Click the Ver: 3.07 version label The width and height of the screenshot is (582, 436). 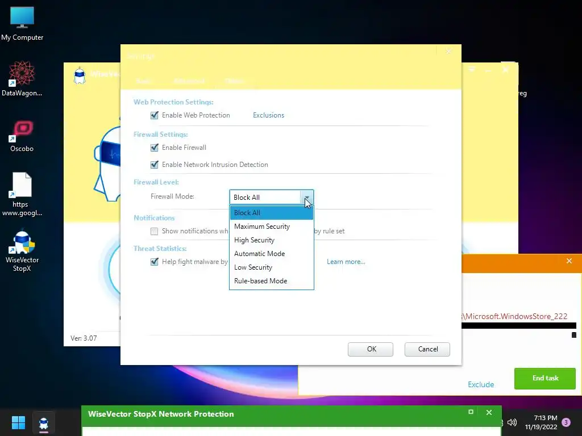coord(84,338)
